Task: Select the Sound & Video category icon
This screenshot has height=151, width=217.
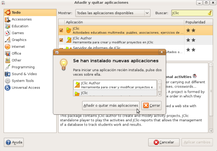Action: 7,74
